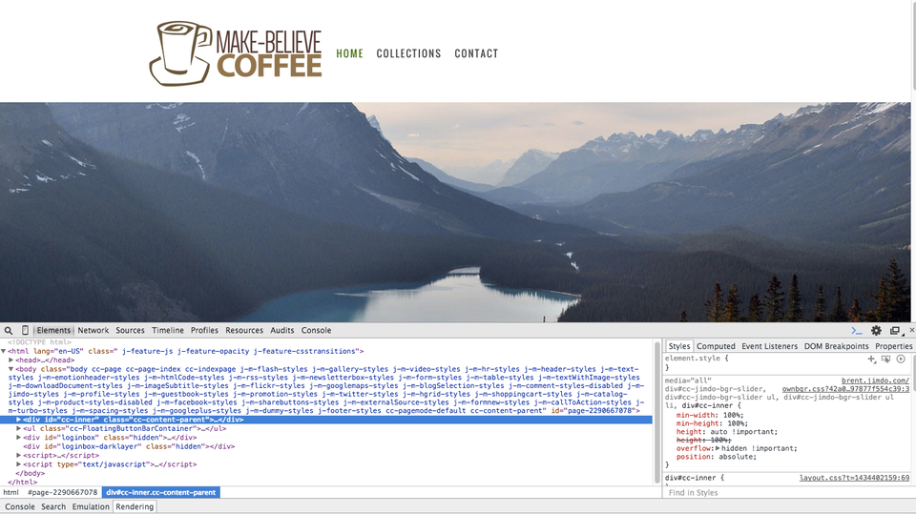Click the html breadcrumb item

click(x=11, y=492)
